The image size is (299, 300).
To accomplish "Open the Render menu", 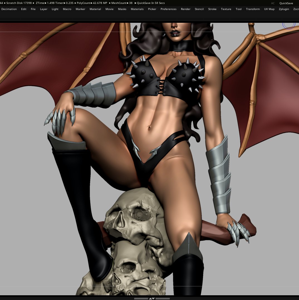I will tap(186, 9).
